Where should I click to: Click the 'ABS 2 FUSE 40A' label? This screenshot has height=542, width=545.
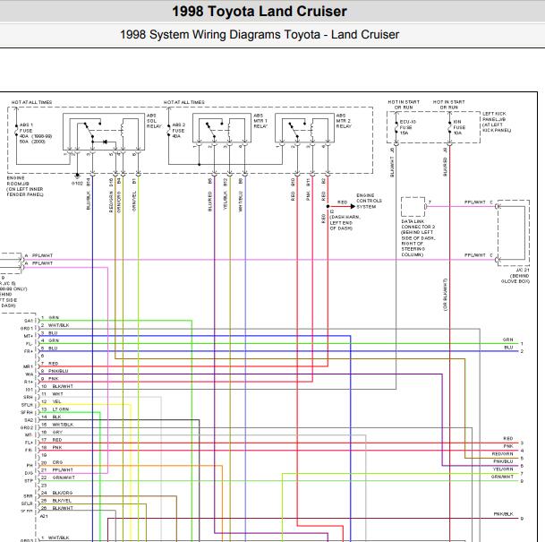point(179,130)
